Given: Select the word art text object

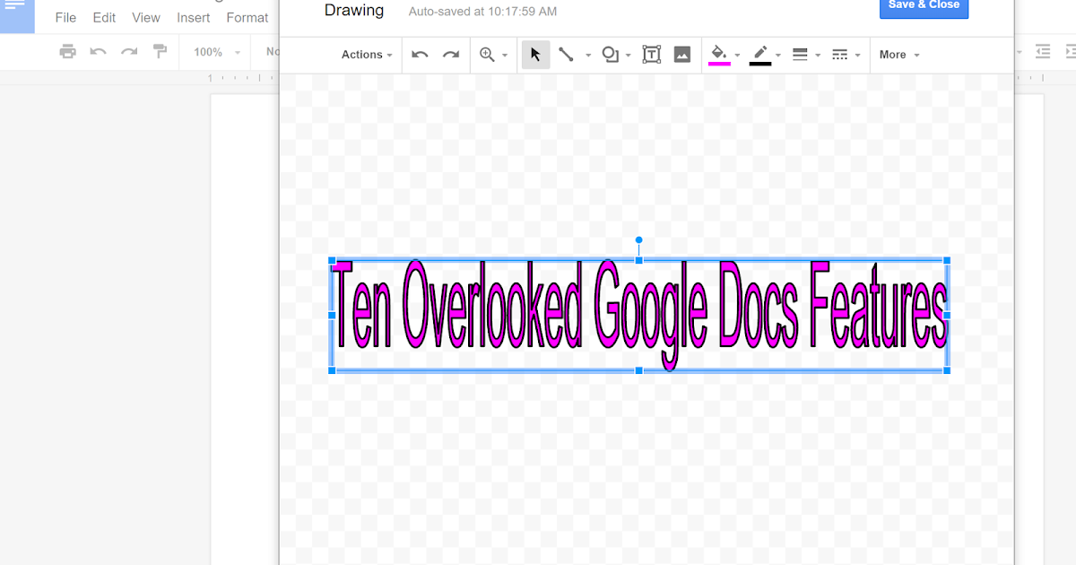Looking at the screenshot, I should pos(639,314).
